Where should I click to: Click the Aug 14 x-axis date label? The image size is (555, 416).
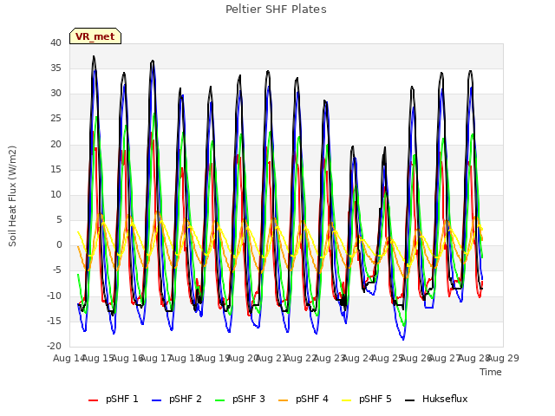(x=68, y=358)
